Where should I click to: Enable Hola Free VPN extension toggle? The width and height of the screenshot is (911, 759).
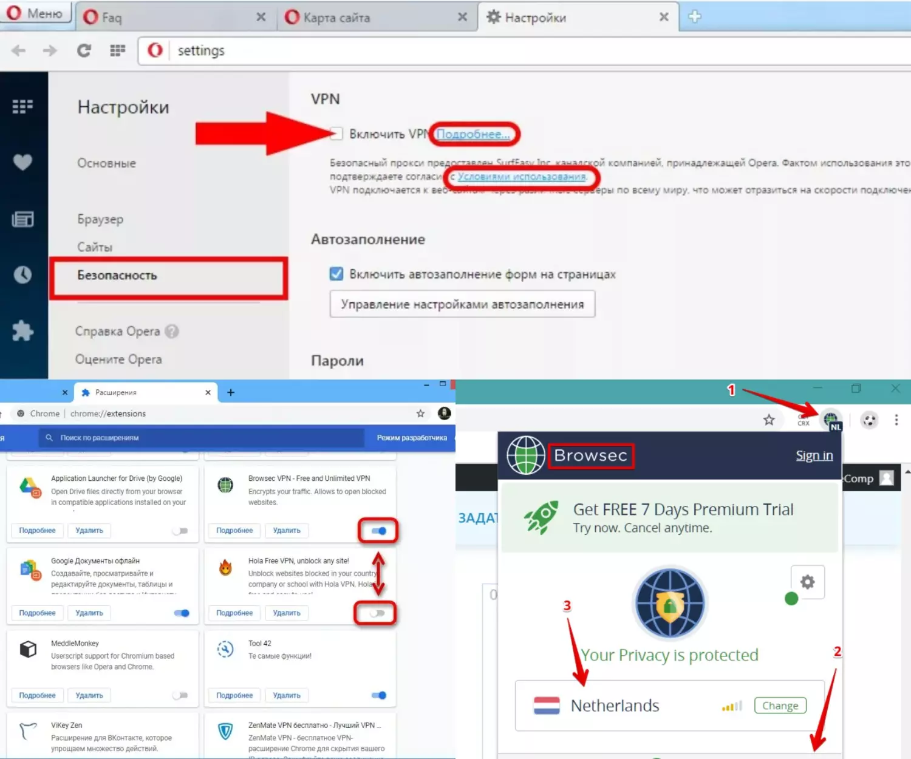[377, 613]
